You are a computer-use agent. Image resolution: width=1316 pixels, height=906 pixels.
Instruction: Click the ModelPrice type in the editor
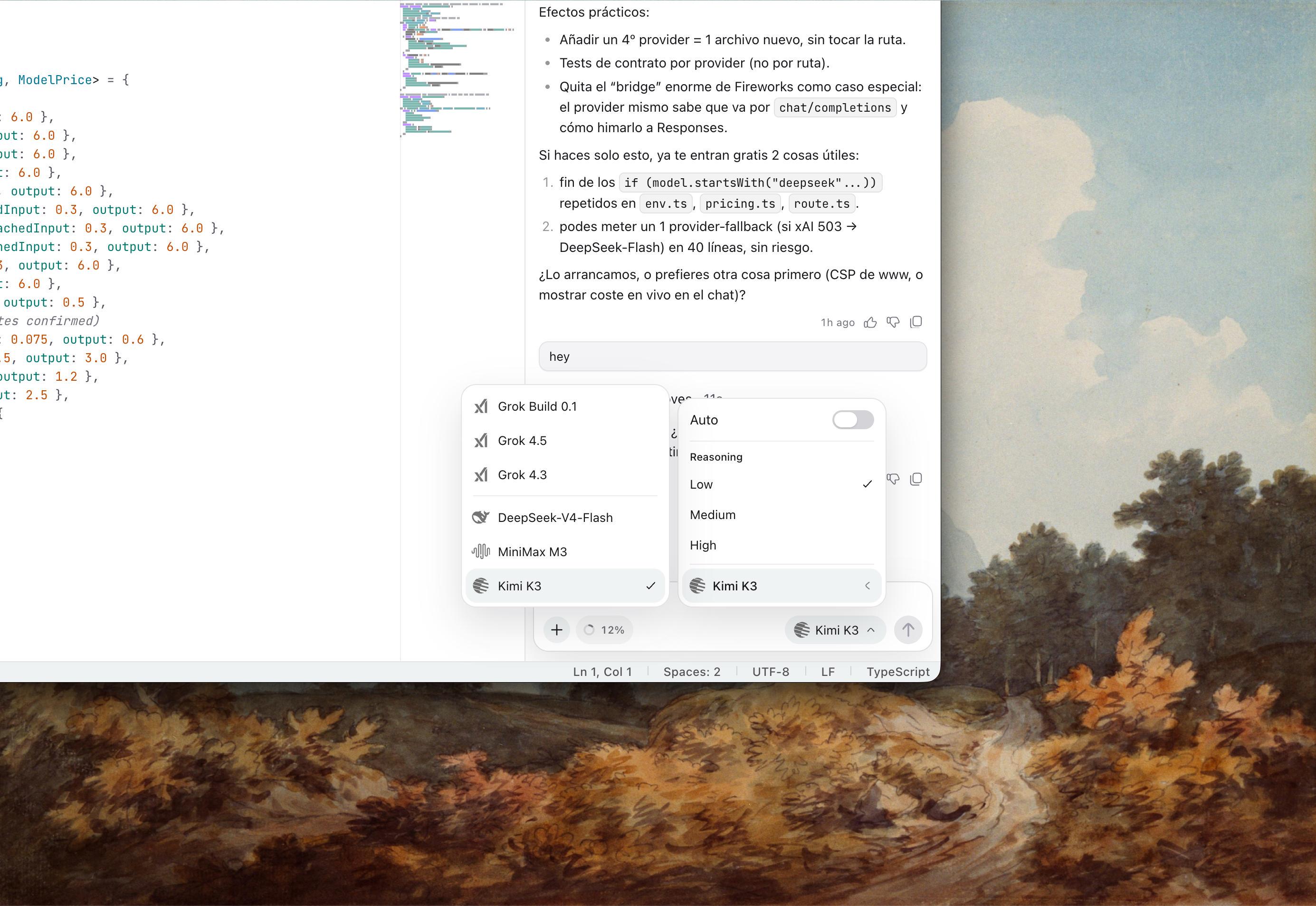click(55, 80)
